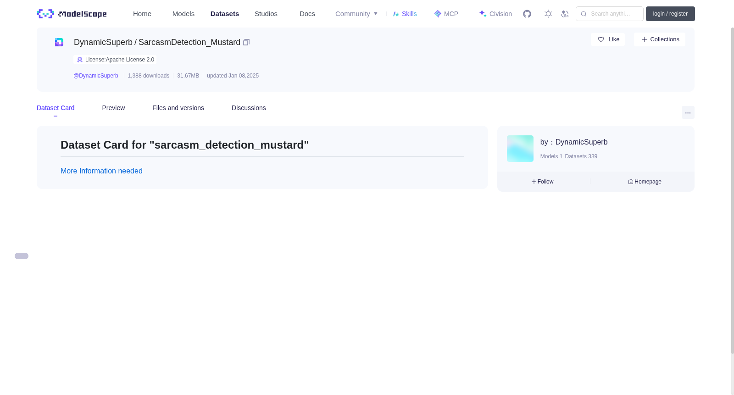Click the '1,388 downloads' text

(x=149, y=76)
